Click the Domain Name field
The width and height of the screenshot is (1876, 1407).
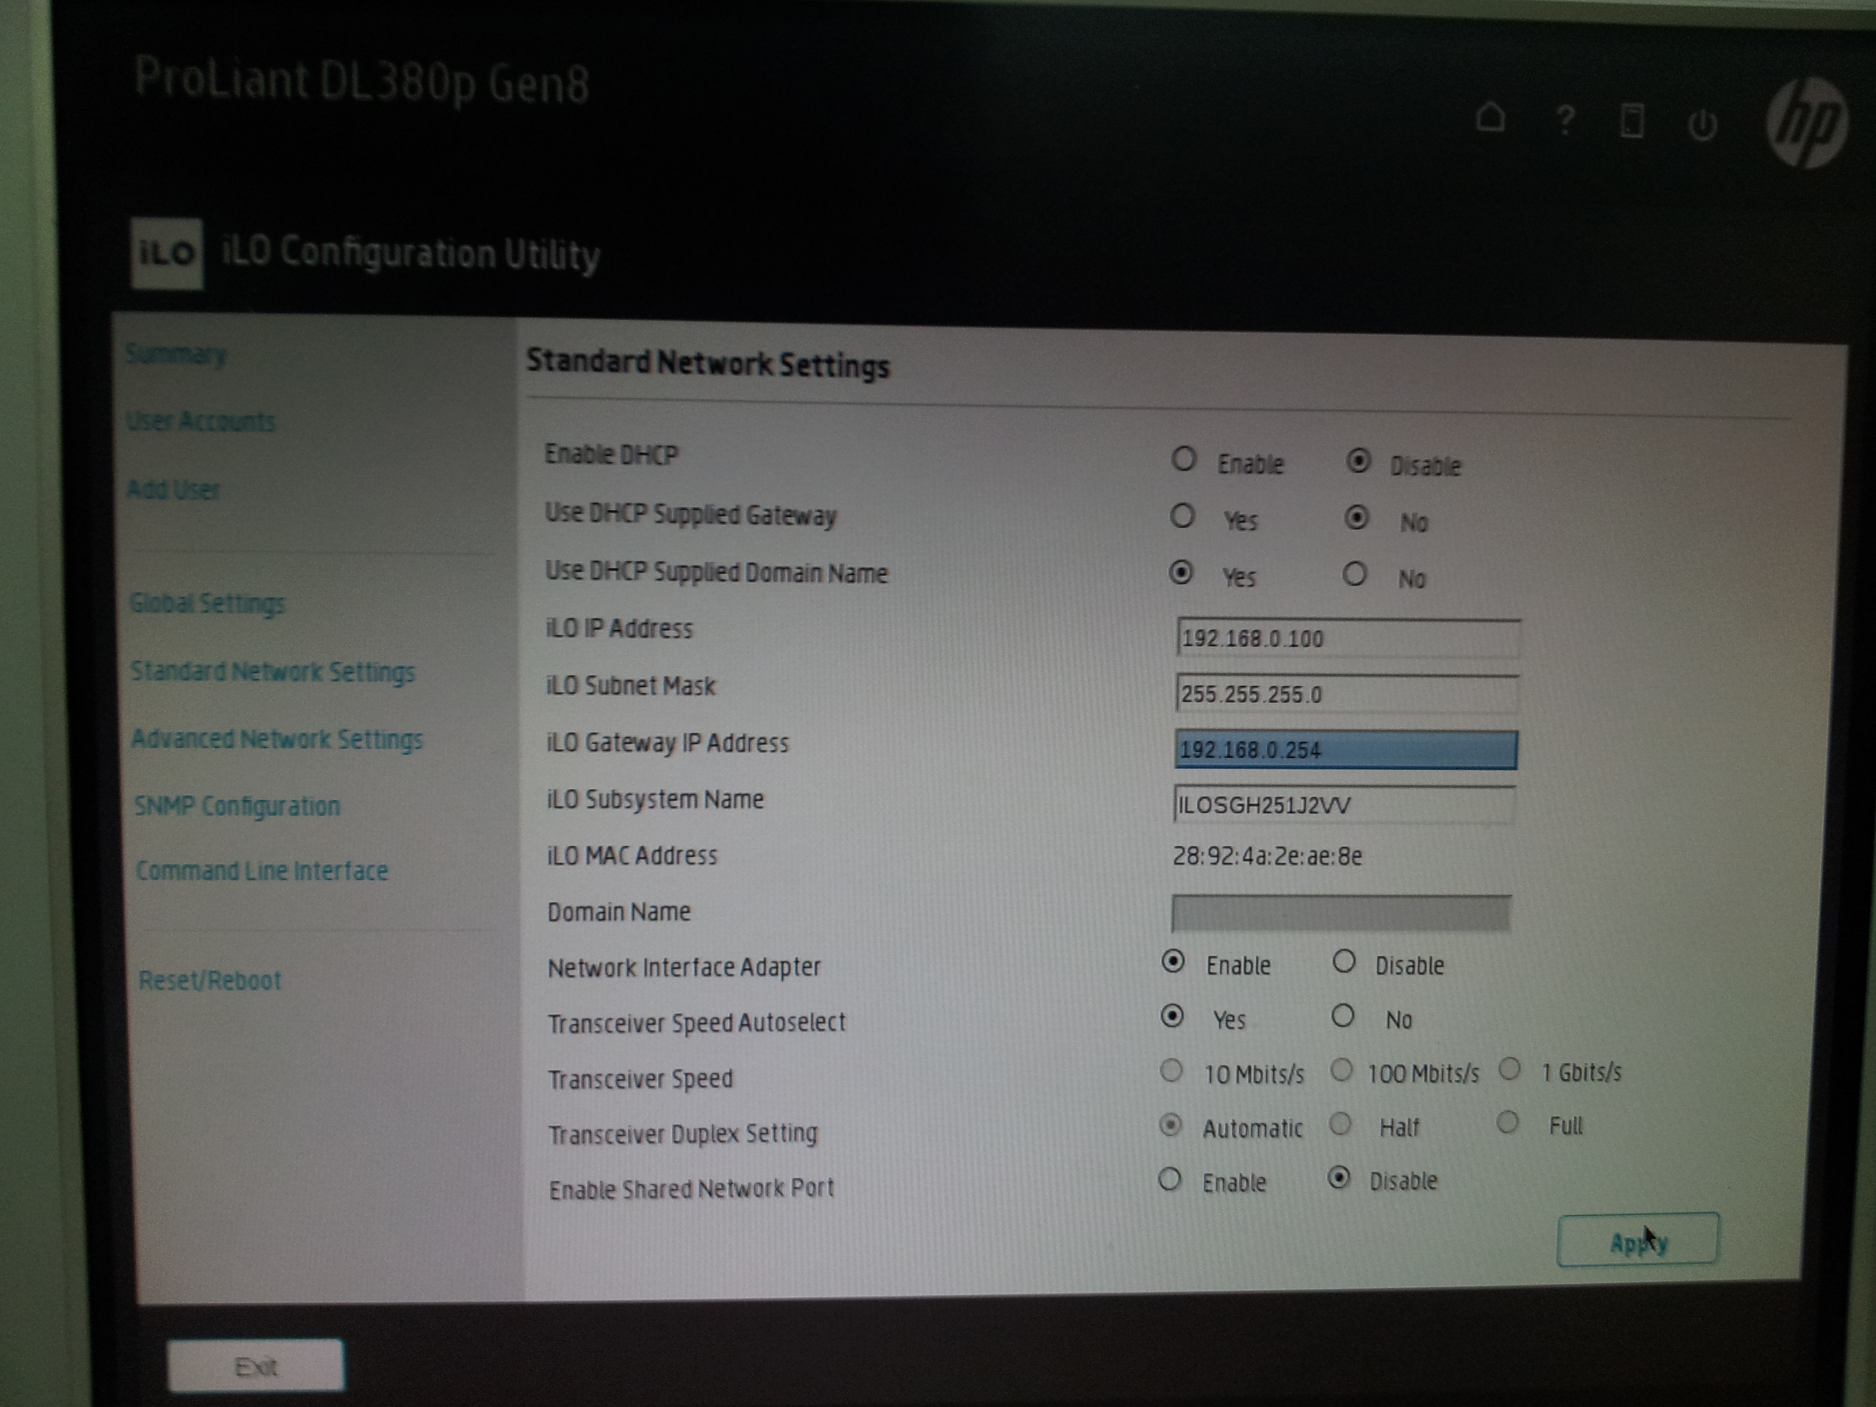1341,913
